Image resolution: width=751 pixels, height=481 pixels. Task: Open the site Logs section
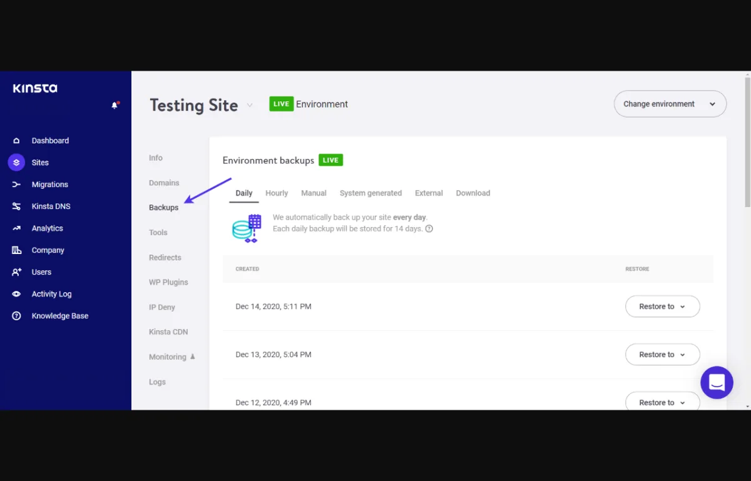click(158, 382)
